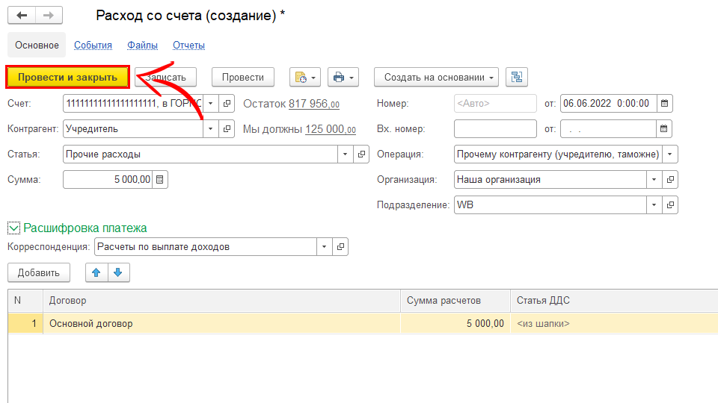Expand the Подразделение dropdown
The height and width of the screenshot is (403, 718).
[x=654, y=204]
